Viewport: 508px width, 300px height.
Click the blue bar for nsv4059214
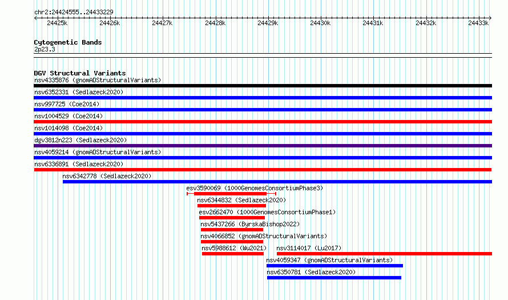[x=263, y=158]
